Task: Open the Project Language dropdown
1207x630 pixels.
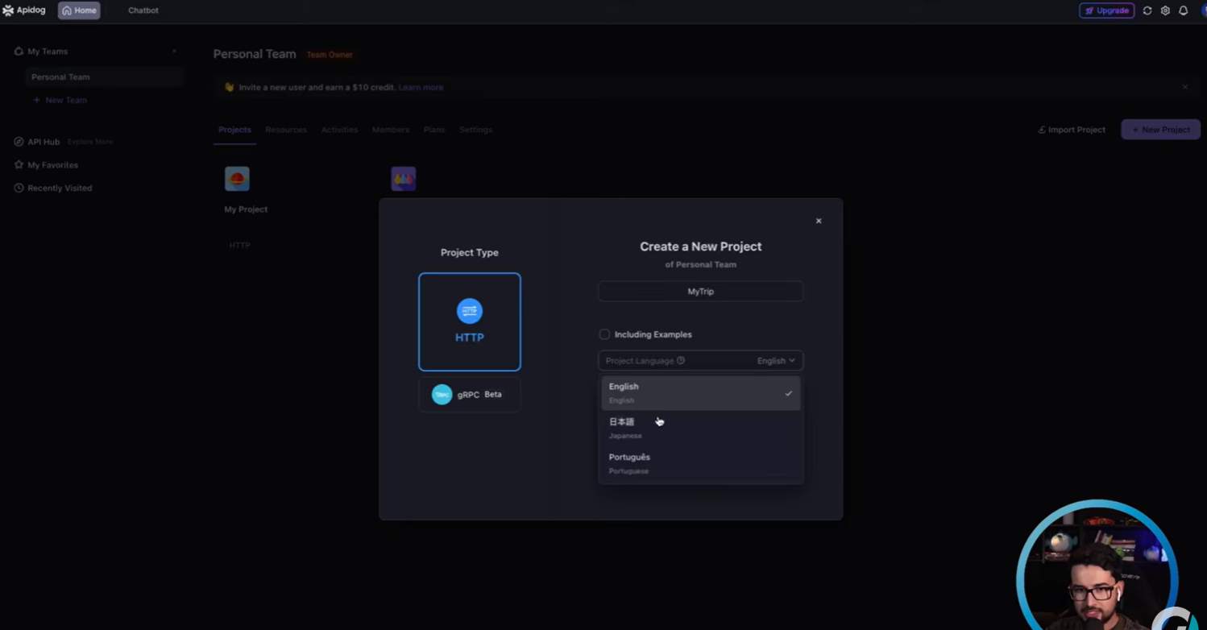Action: pos(699,361)
